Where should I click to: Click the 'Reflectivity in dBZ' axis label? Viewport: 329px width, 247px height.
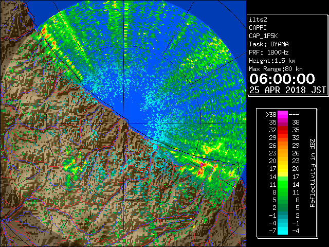(313, 173)
